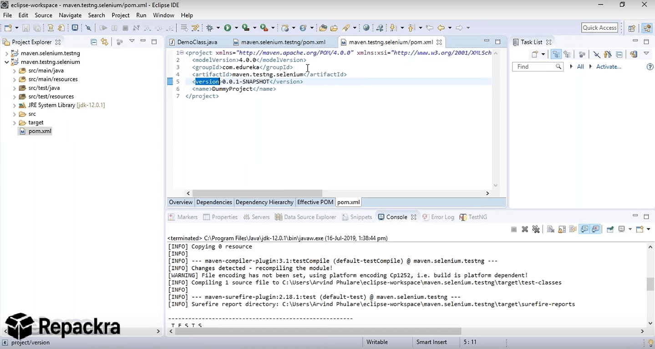Click Remove Launch icon in Console
This screenshot has height=349, width=655.
point(525,229)
